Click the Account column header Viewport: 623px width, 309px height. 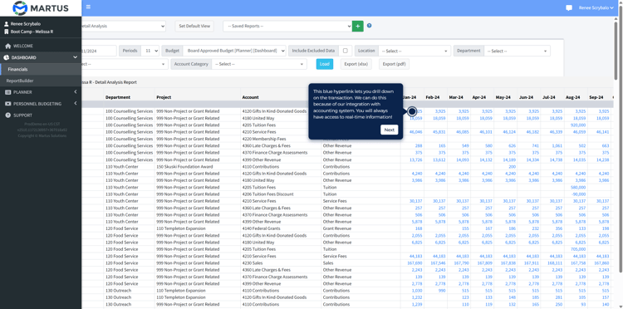(x=250, y=97)
